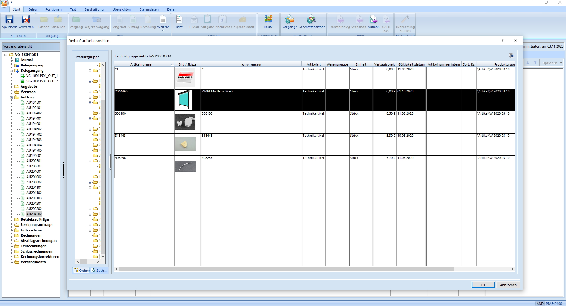
Task: Click the Nachricht ribbon icon
Action: [222, 19]
